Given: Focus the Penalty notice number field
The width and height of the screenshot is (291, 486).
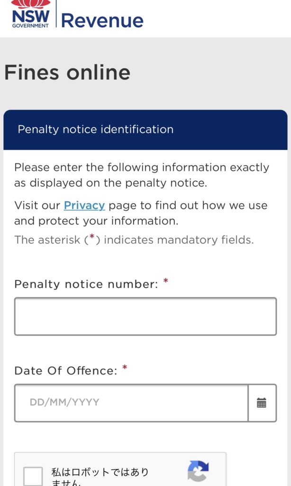Looking at the screenshot, I should (x=145, y=317).
